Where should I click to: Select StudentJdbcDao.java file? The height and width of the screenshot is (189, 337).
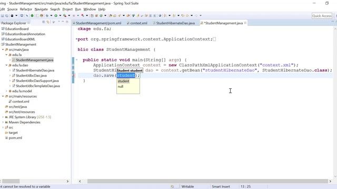point(31,76)
